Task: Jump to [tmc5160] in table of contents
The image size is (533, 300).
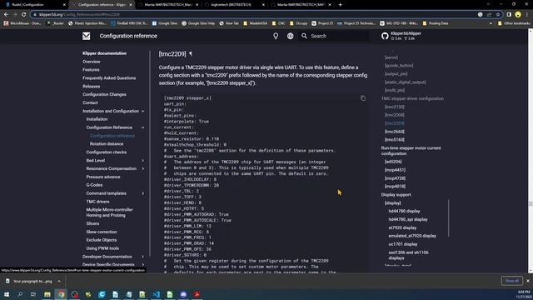Action: pyautogui.click(x=395, y=139)
